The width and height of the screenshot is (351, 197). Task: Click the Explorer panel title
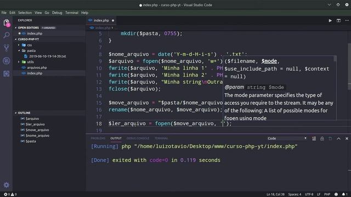point(25,20)
